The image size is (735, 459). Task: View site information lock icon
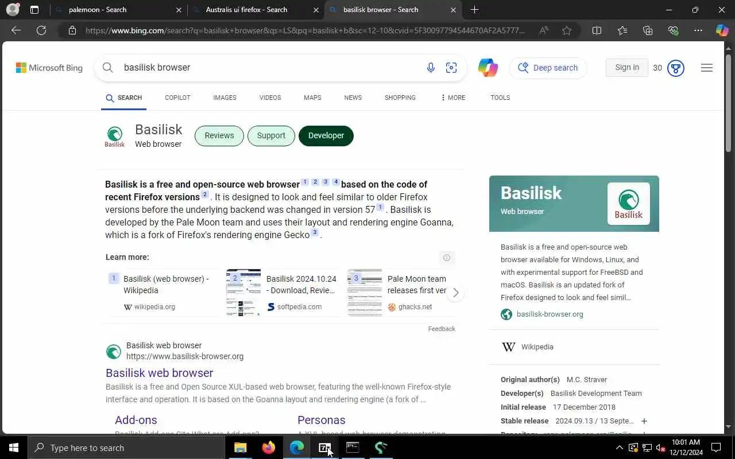point(72,30)
